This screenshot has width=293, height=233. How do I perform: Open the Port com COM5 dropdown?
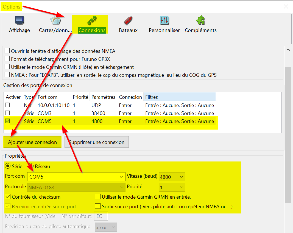76,177
